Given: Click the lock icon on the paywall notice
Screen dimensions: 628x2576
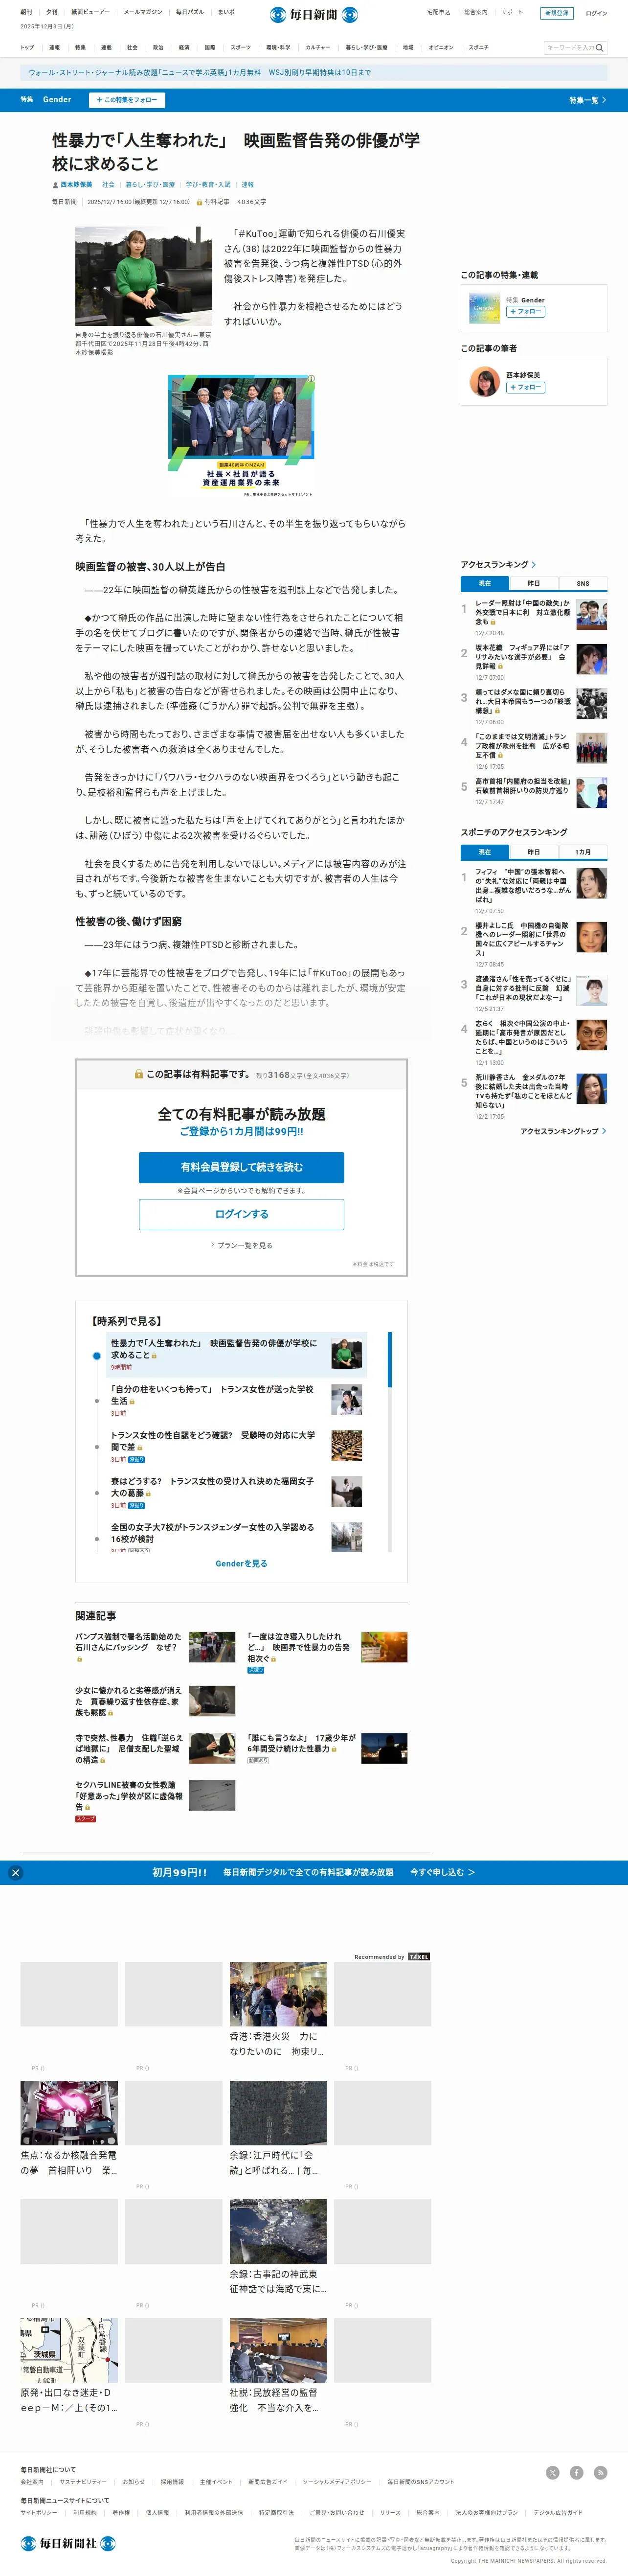Looking at the screenshot, I should coord(139,1074).
